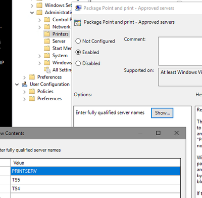Expand the Policies node under User Configuration

25,92
